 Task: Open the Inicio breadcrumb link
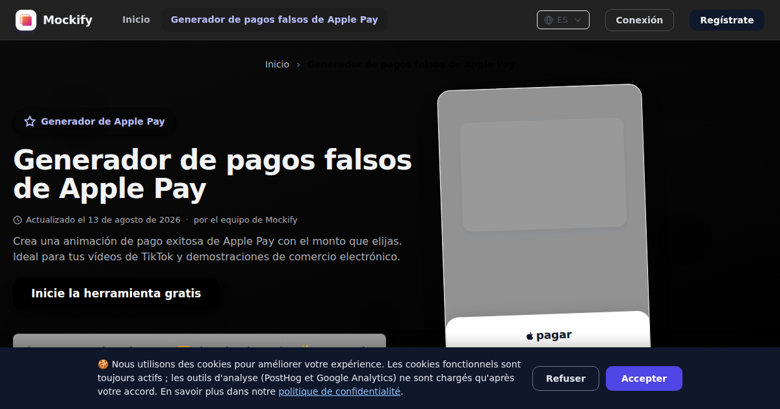click(277, 64)
